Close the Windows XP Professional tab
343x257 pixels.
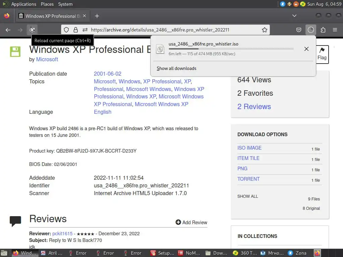click(84, 16)
